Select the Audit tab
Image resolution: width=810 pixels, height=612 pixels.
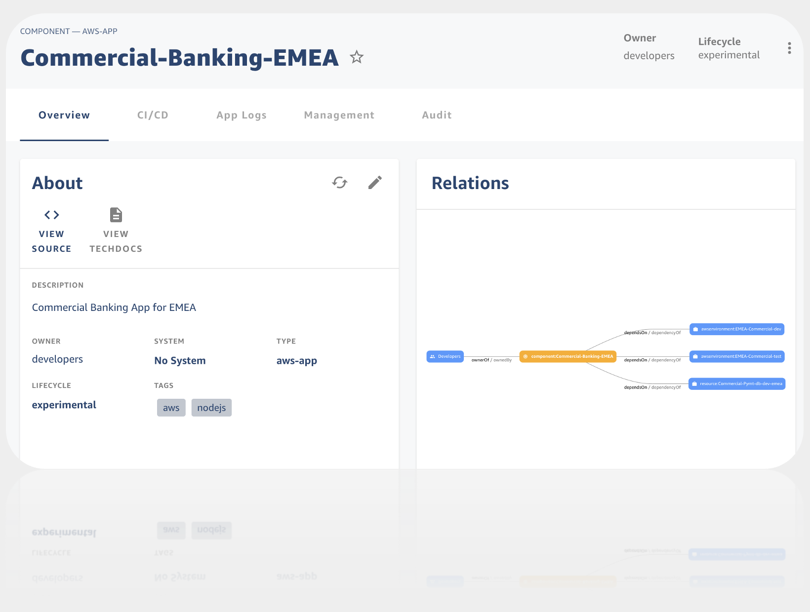point(437,115)
